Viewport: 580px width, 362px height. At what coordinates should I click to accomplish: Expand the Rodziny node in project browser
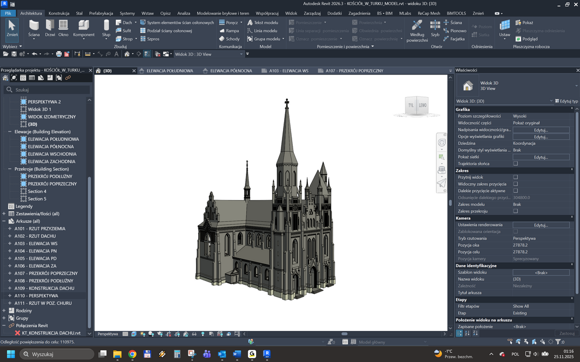click(4, 311)
